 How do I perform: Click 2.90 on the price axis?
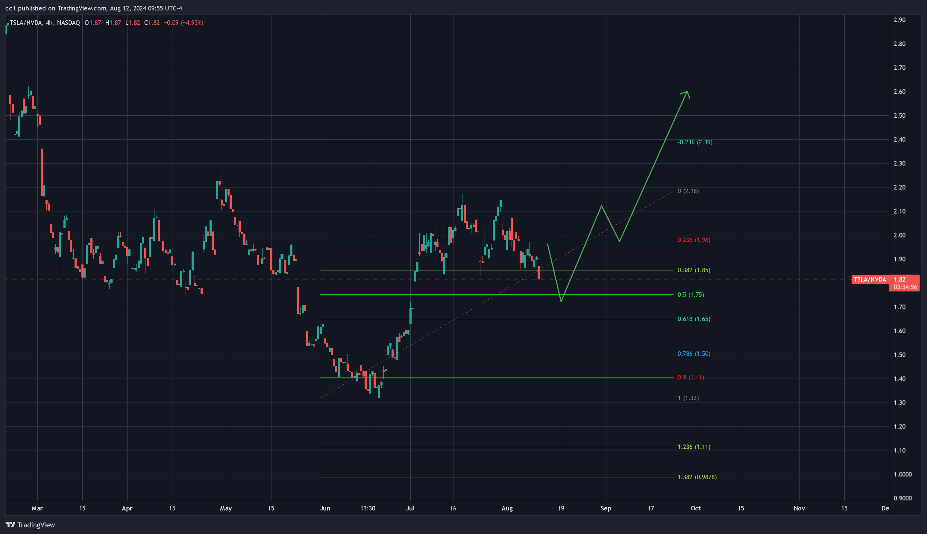(899, 20)
